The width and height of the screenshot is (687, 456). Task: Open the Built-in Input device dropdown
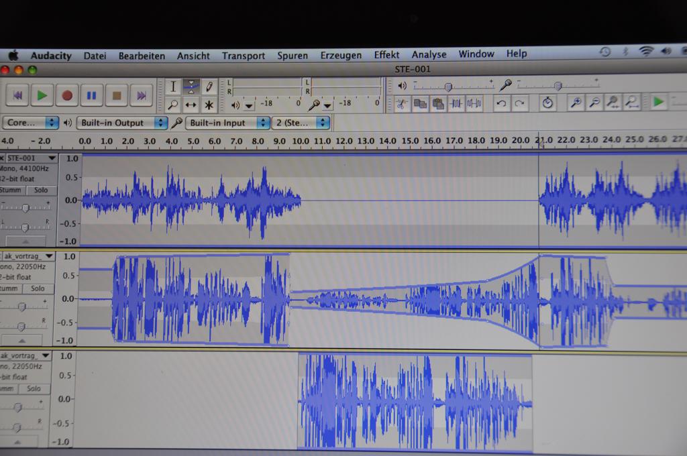pyautogui.click(x=227, y=123)
